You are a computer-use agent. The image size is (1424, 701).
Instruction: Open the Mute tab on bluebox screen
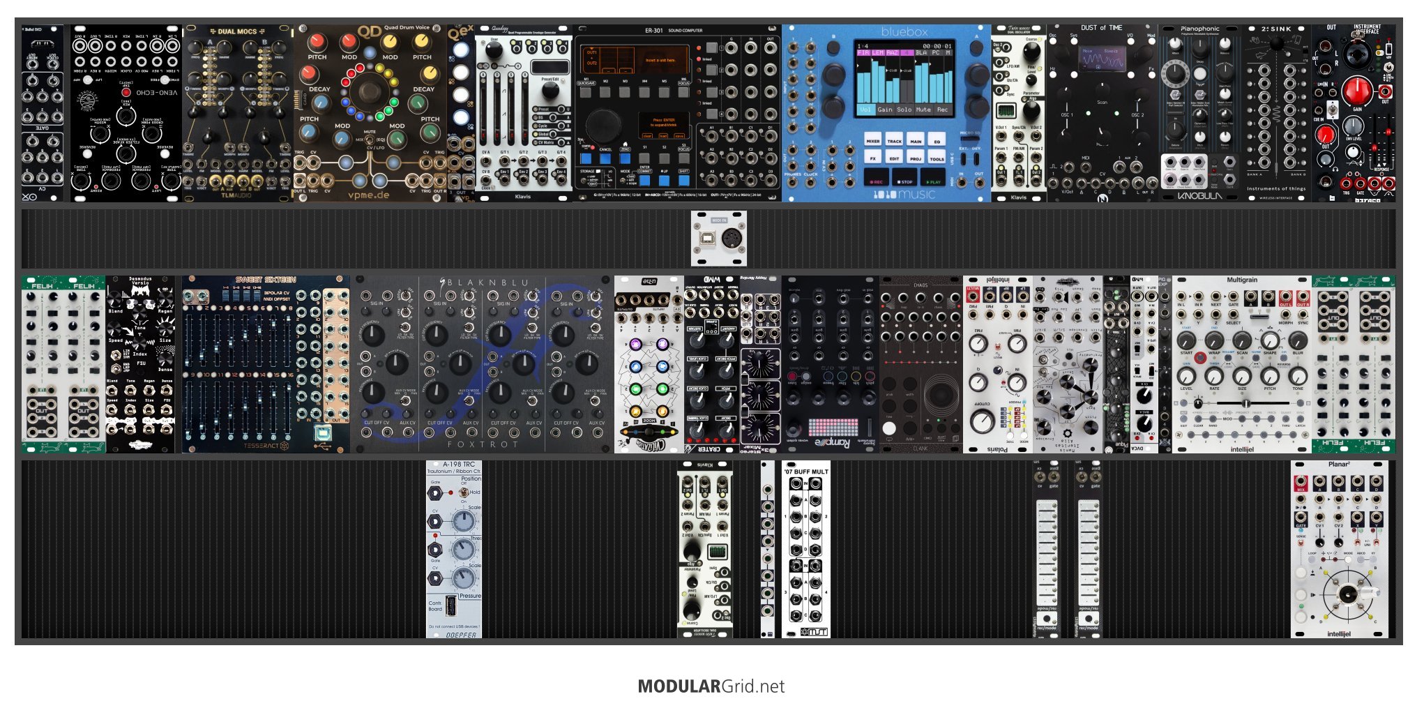[x=923, y=110]
